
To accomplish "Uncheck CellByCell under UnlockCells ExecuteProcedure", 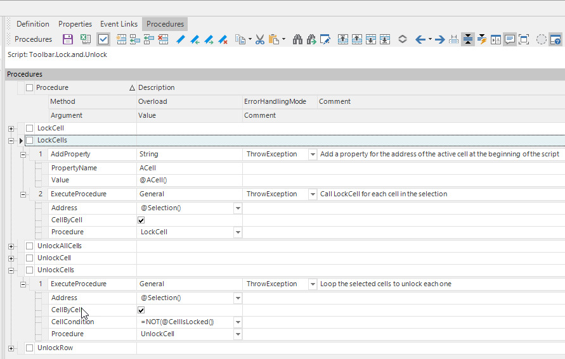I will 141,310.
